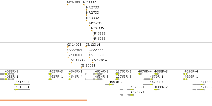This screenshot has height=106, width=212.
Task: Click the 4663R-2 transcript glyph
Action: (109, 84)
